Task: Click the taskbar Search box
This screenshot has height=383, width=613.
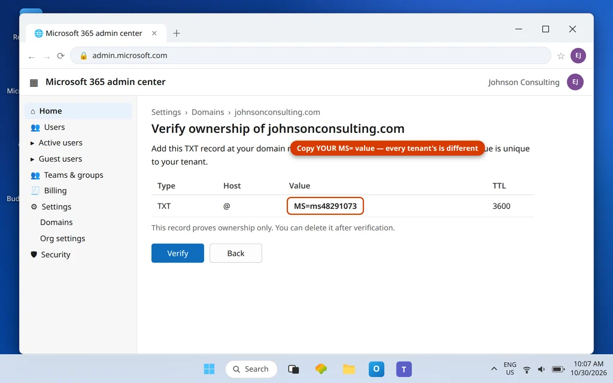Action: click(x=251, y=369)
